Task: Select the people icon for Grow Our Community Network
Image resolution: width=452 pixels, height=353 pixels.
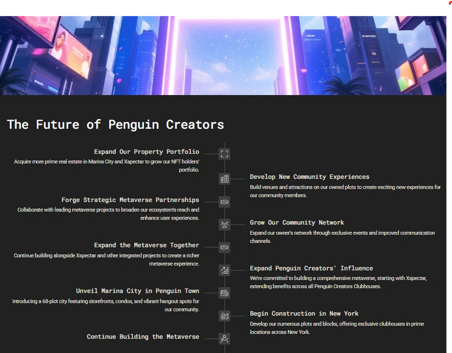Action: point(225,225)
